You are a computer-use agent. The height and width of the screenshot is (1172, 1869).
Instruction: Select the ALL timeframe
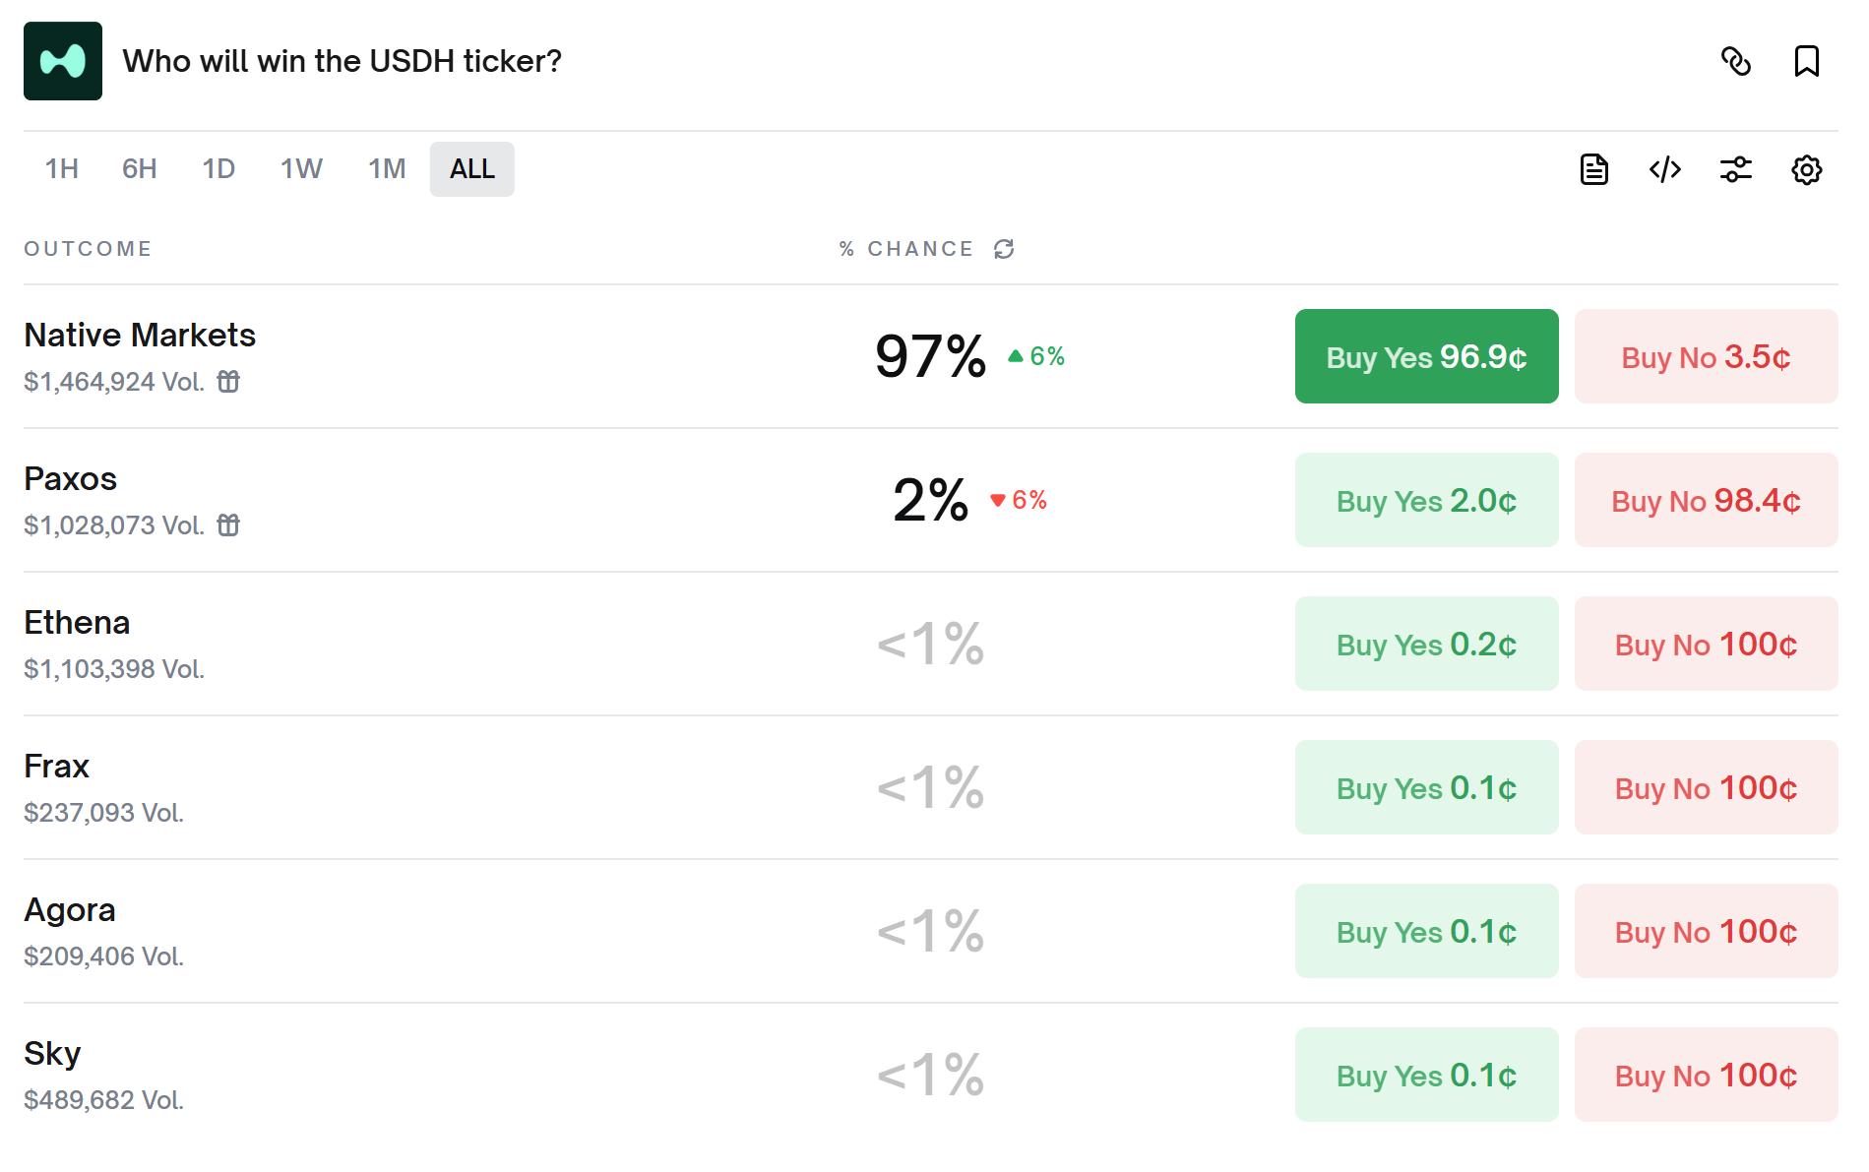471,168
